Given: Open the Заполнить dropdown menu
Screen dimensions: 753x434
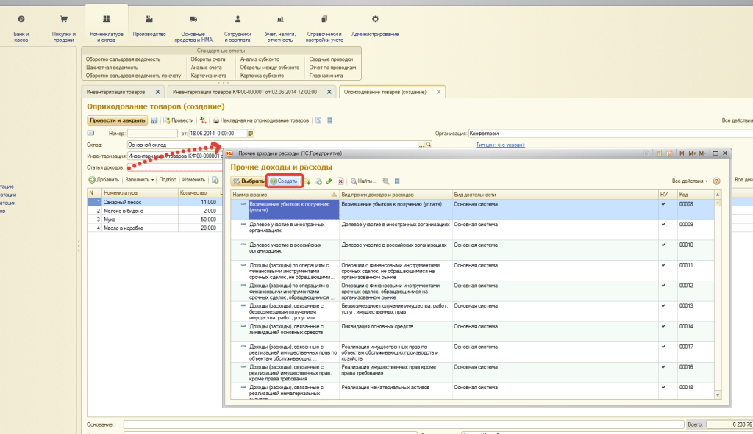Looking at the screenshot, I should coord(139,180).
